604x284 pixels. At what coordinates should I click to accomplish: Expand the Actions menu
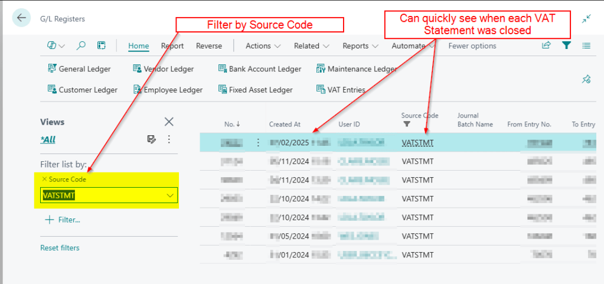[x=263, y=46]
